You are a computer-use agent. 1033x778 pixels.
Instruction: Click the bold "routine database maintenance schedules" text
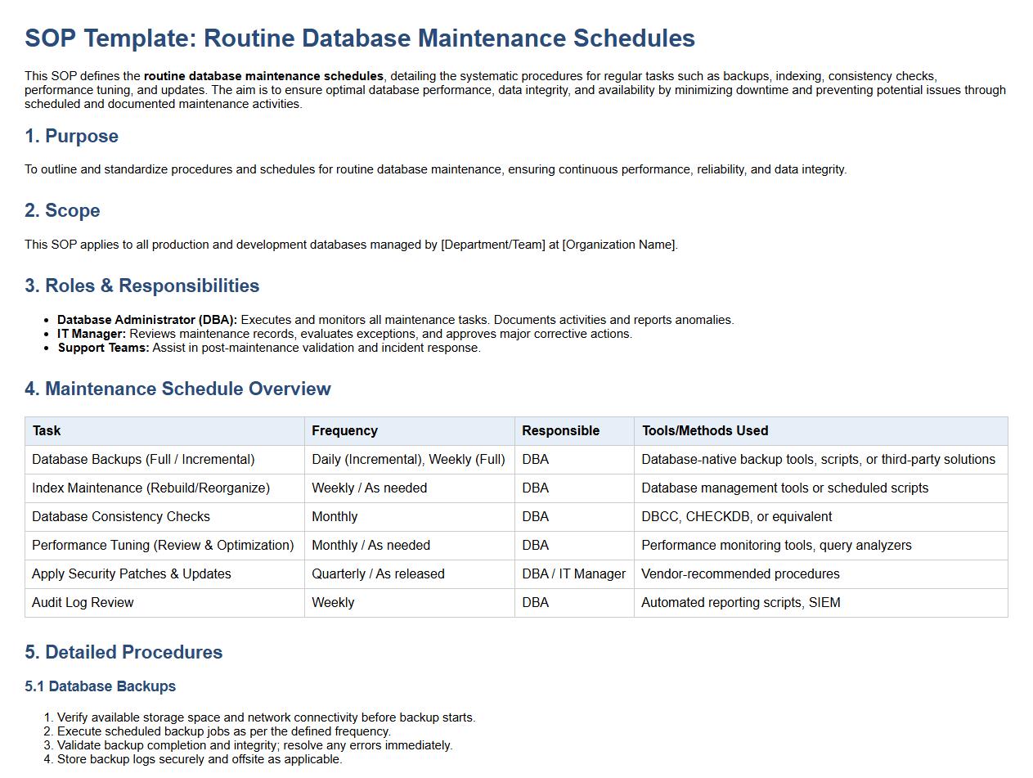(x=263, y=76)
